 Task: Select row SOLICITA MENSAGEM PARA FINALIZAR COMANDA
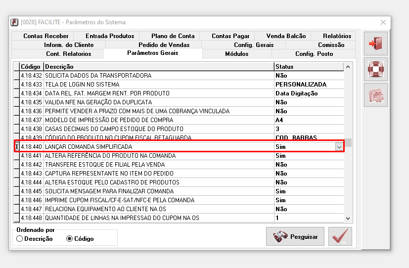point(179,191)
